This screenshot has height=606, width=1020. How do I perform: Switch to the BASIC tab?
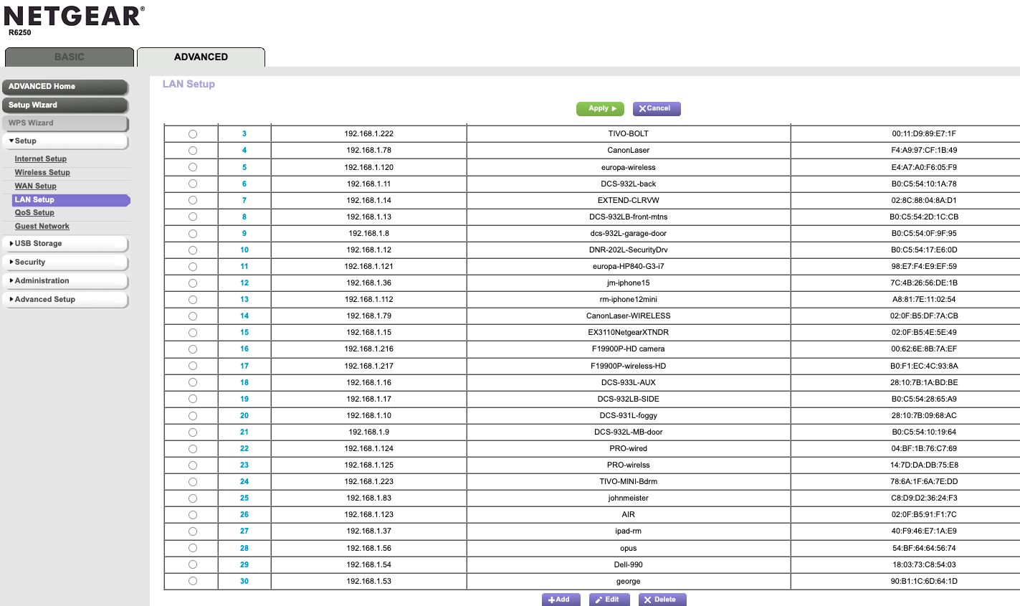point(70,57)
